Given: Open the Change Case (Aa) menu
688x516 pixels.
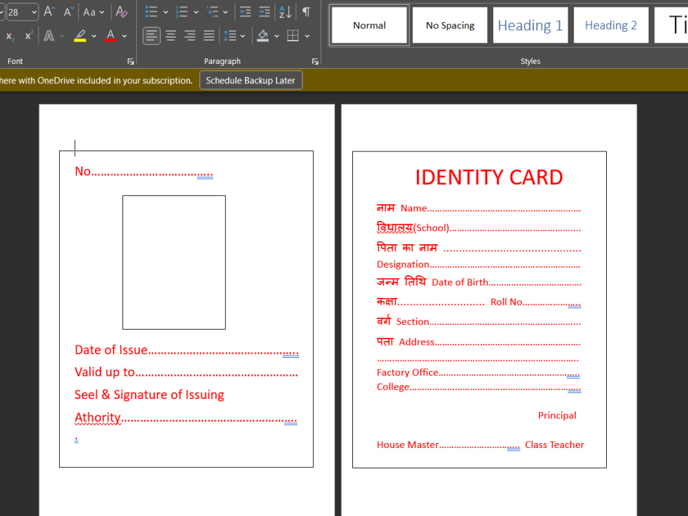Looking at the screenshot, I should (x=94, y=12).
